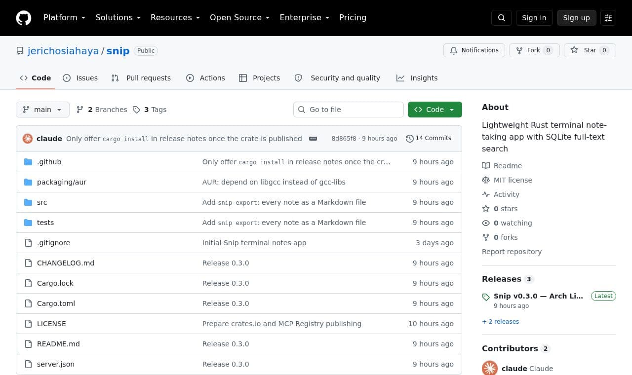This screenshot has width=632, height=375.
Task: Expand the green Code dropdown button
Action: [x=435, y=110]
